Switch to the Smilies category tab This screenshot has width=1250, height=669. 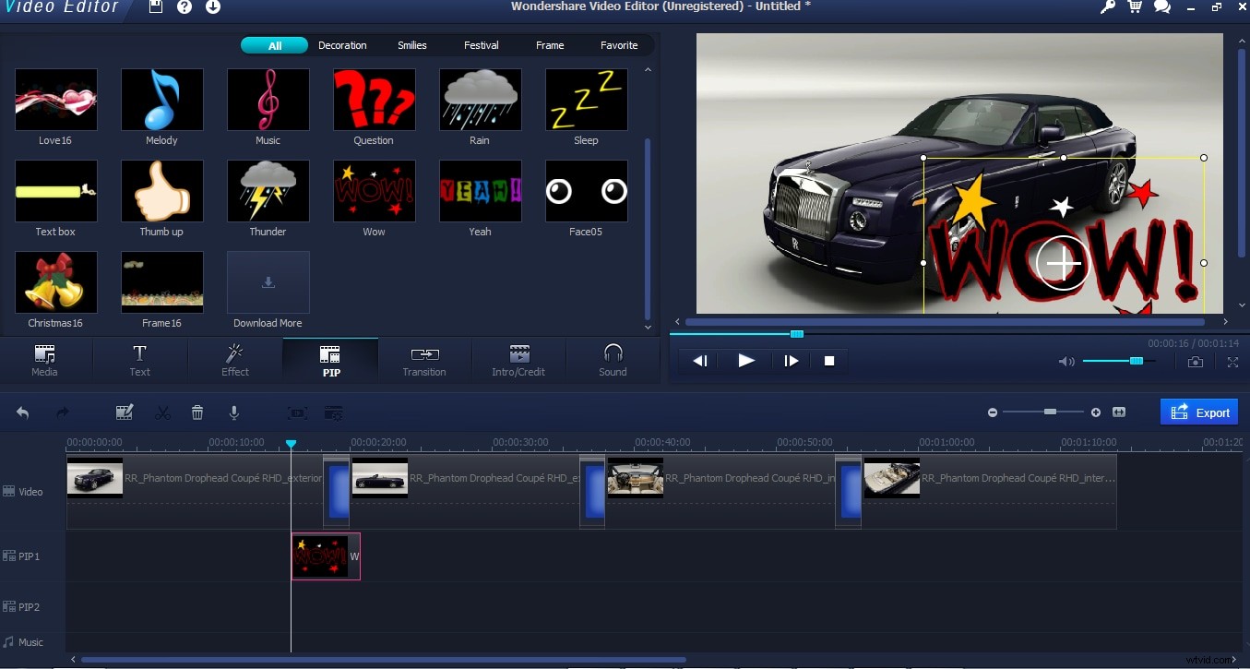tap(411, 44)
